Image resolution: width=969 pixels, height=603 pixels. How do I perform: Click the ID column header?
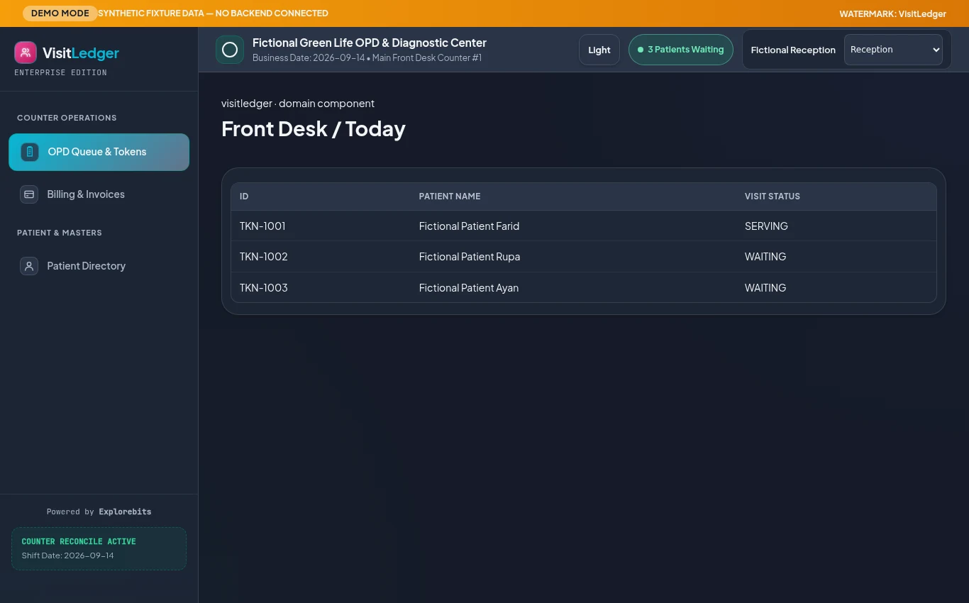tap(244, 197)
